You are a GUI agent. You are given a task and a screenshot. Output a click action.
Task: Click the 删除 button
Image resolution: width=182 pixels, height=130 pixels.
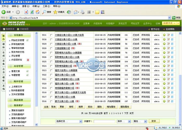[x=100, y=107]
